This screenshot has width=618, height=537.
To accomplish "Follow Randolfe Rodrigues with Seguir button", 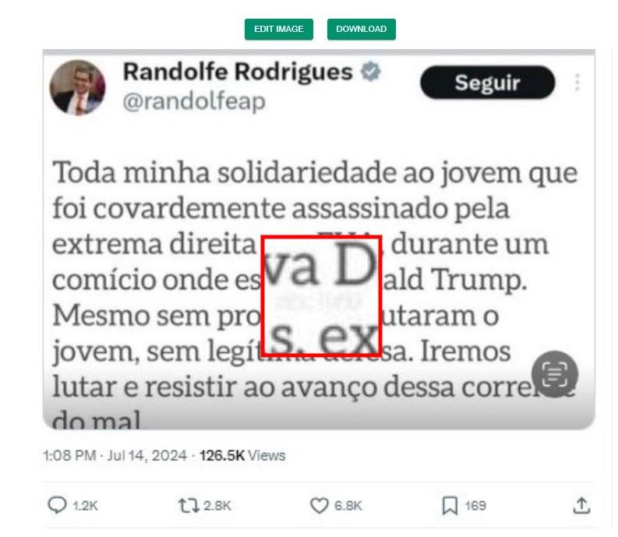I will [488, 83].
